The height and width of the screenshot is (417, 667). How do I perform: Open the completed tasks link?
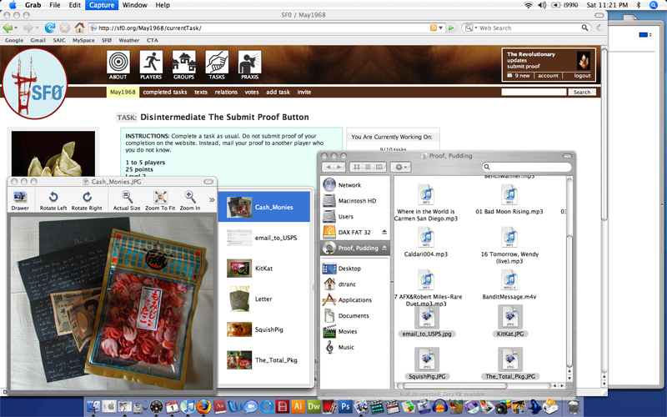165,92
